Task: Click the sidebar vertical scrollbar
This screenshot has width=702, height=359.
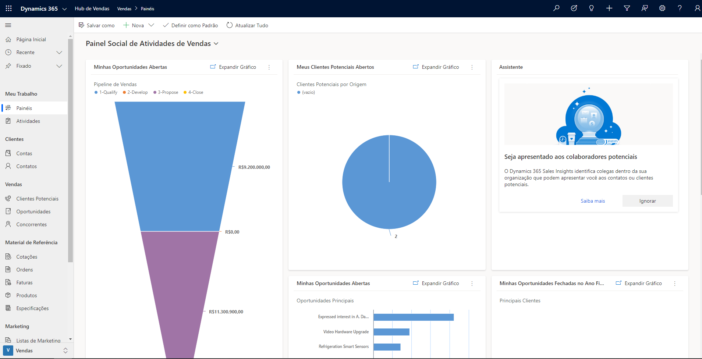Action: click(x=70, y=151)
